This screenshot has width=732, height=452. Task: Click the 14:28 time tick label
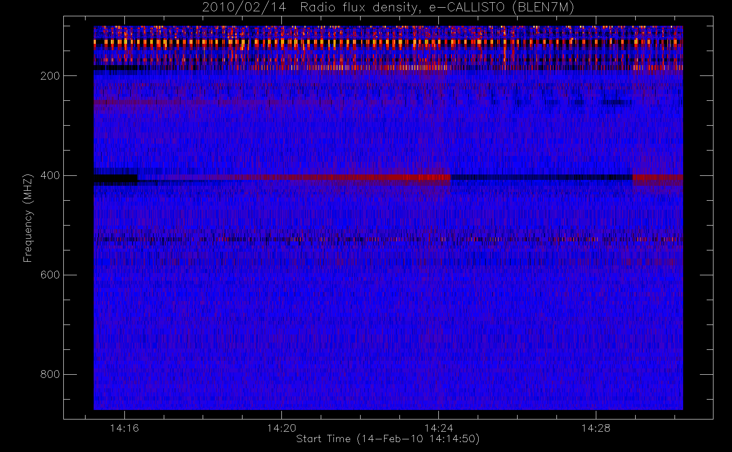pos(595,428)
